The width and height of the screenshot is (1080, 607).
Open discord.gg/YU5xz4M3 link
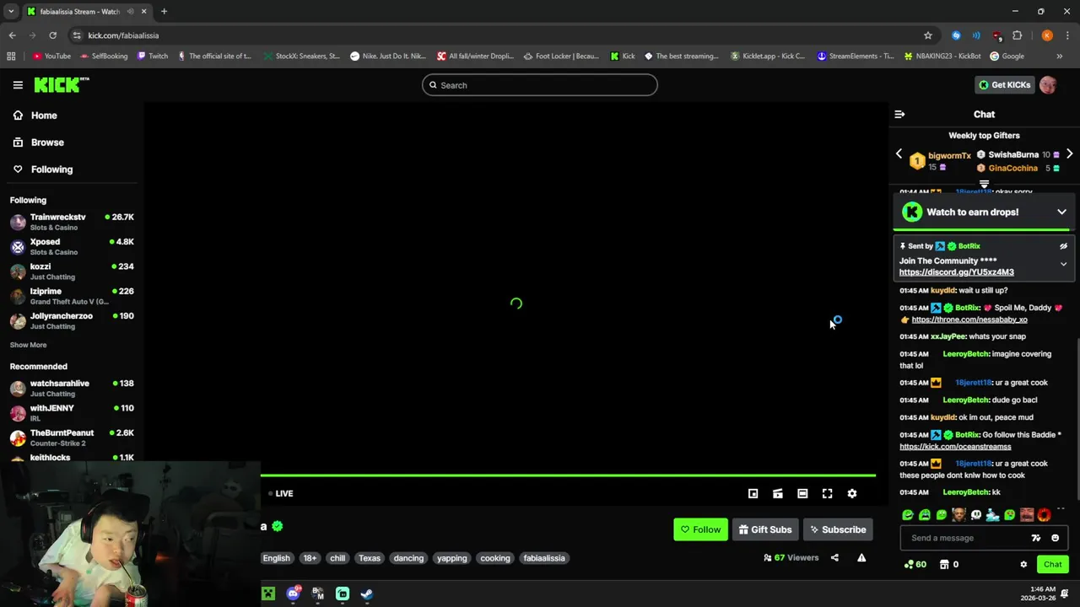click(x=956, y=272)
